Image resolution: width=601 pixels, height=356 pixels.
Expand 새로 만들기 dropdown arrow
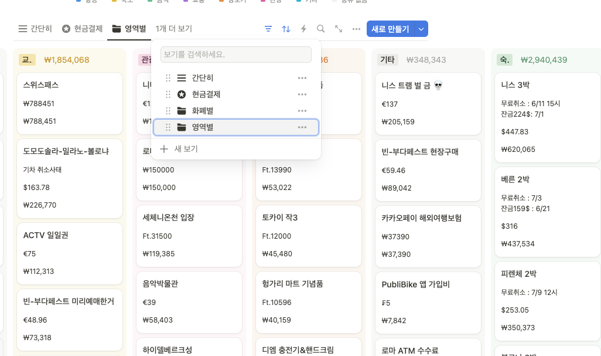[421, 29]
